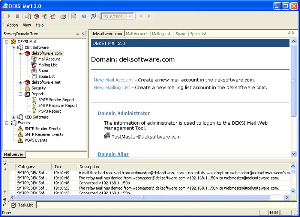
Task: Select the Security padlock icon in tree
Action: (x=27, y=88)
